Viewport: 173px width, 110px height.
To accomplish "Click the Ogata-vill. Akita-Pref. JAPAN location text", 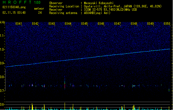I will pos(123,6).
